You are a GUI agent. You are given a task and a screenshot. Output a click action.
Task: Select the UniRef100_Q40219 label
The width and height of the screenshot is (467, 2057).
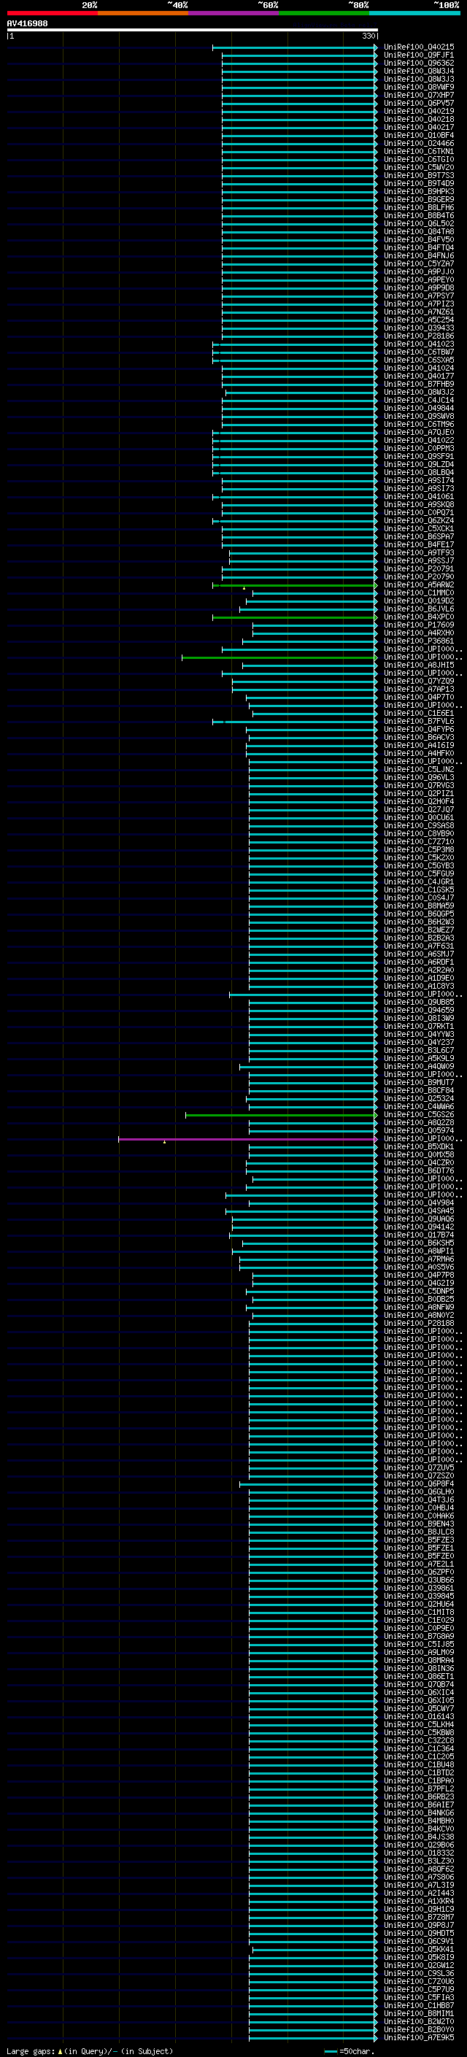[x=418, y=111]
